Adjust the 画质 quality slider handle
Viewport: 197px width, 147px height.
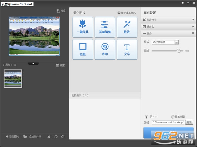(x=179, y=51)
